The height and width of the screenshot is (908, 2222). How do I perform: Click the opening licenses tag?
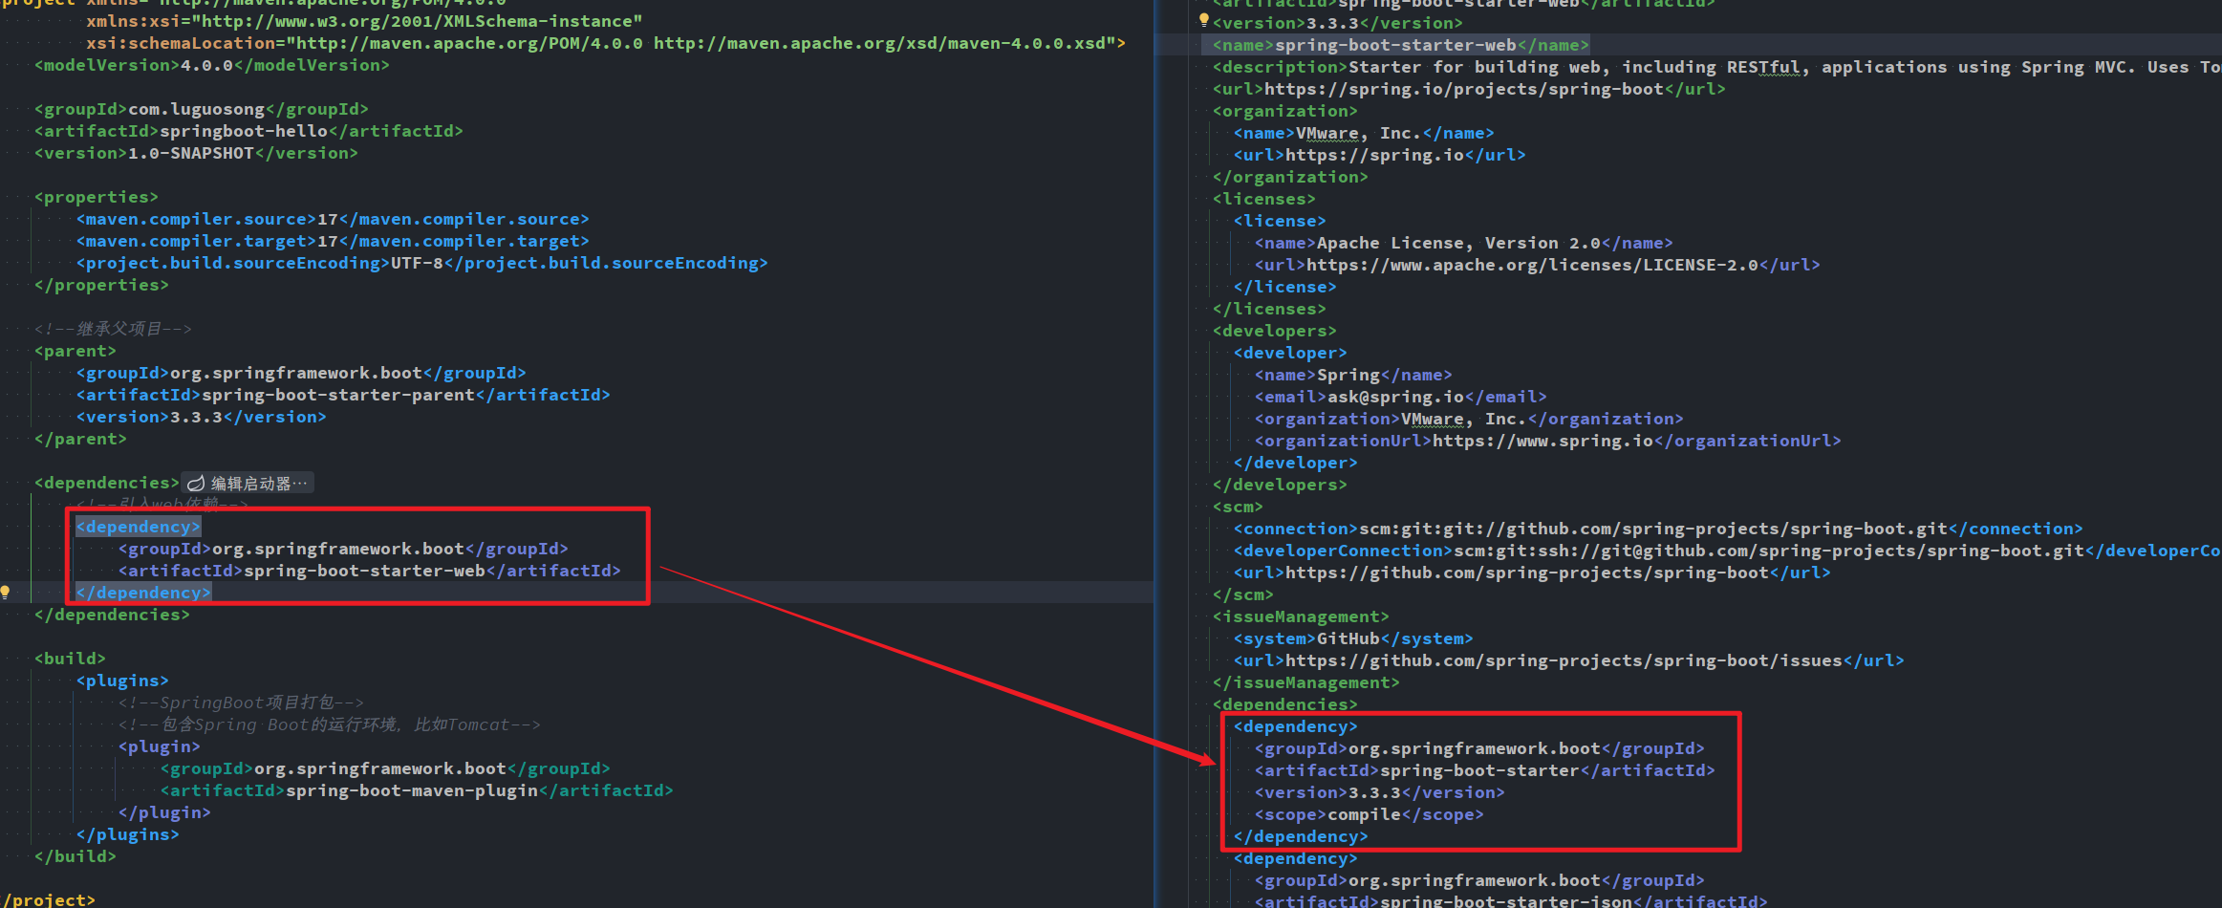[x=1264, y=199]
